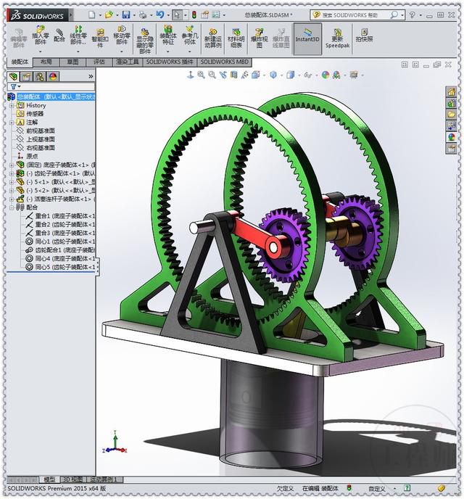Open Design Library in task pane
The image size is (464, 499).
pos(451,103)
